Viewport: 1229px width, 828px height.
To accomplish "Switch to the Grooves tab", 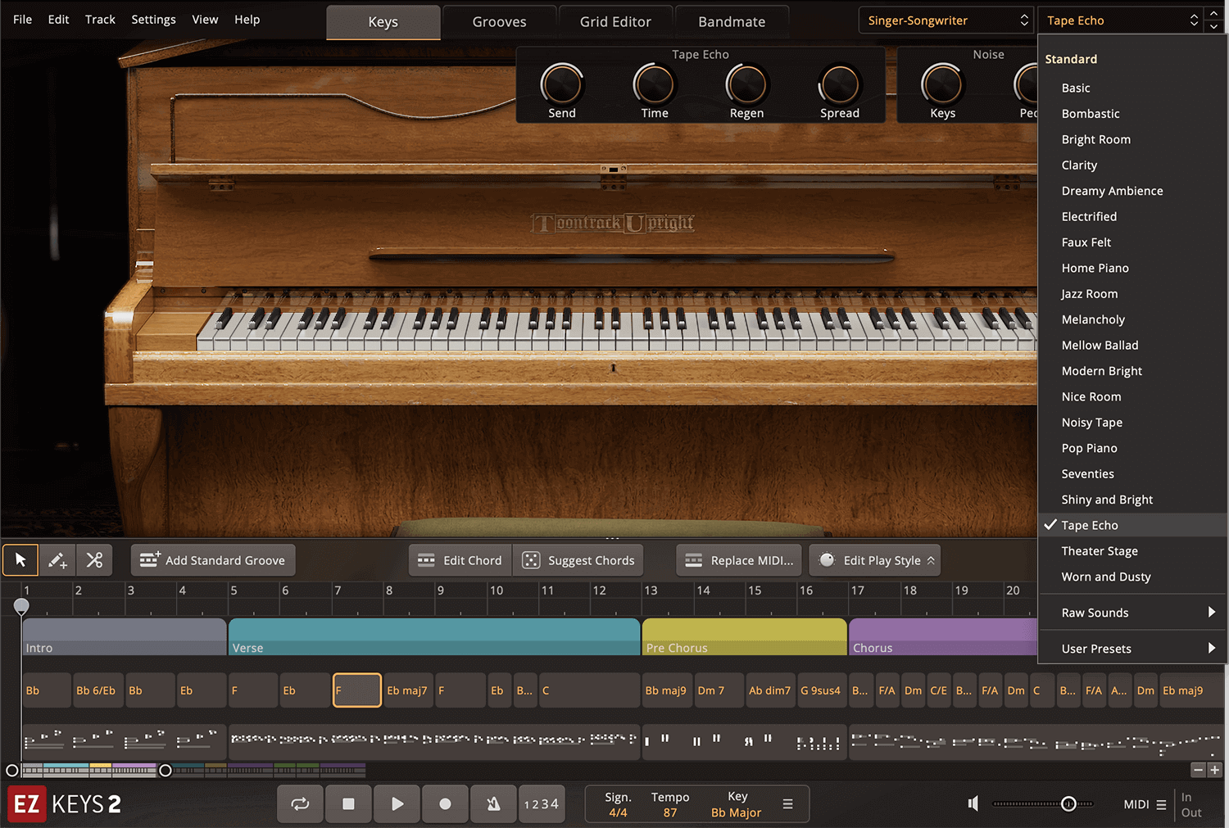I will pyautogui.click(x=499, y=22).
